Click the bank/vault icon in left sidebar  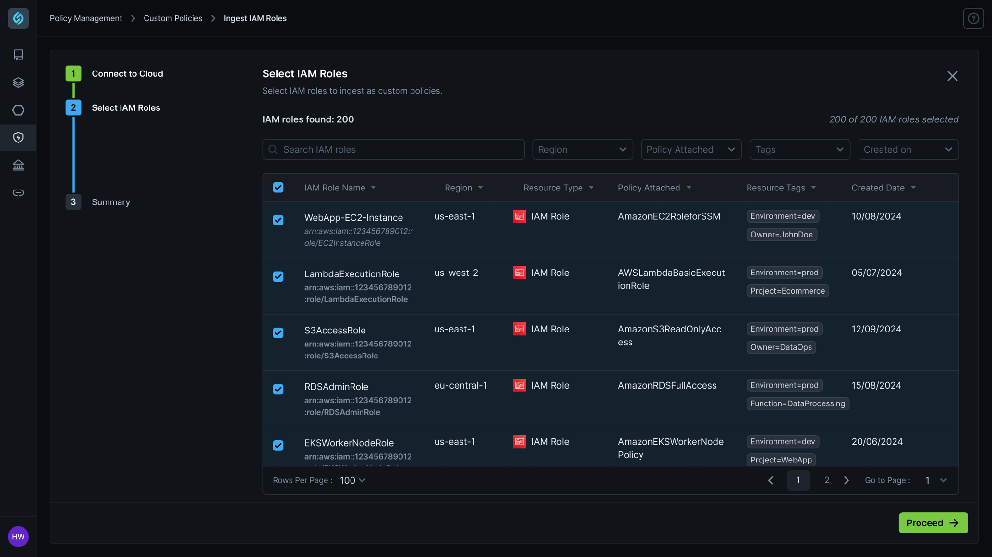pos(18,165)
